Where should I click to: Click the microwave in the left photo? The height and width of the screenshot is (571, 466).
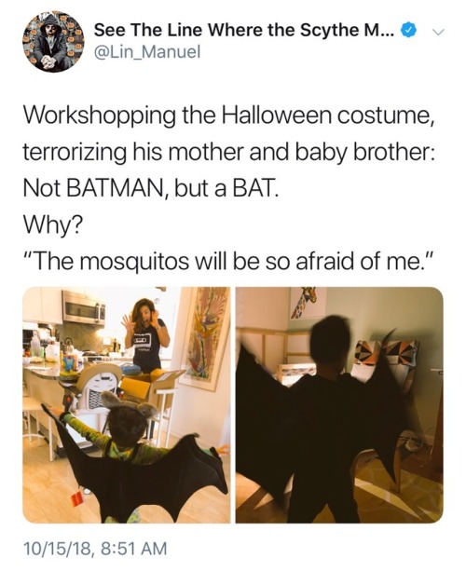pyautogui.click(x=84, y=308)
